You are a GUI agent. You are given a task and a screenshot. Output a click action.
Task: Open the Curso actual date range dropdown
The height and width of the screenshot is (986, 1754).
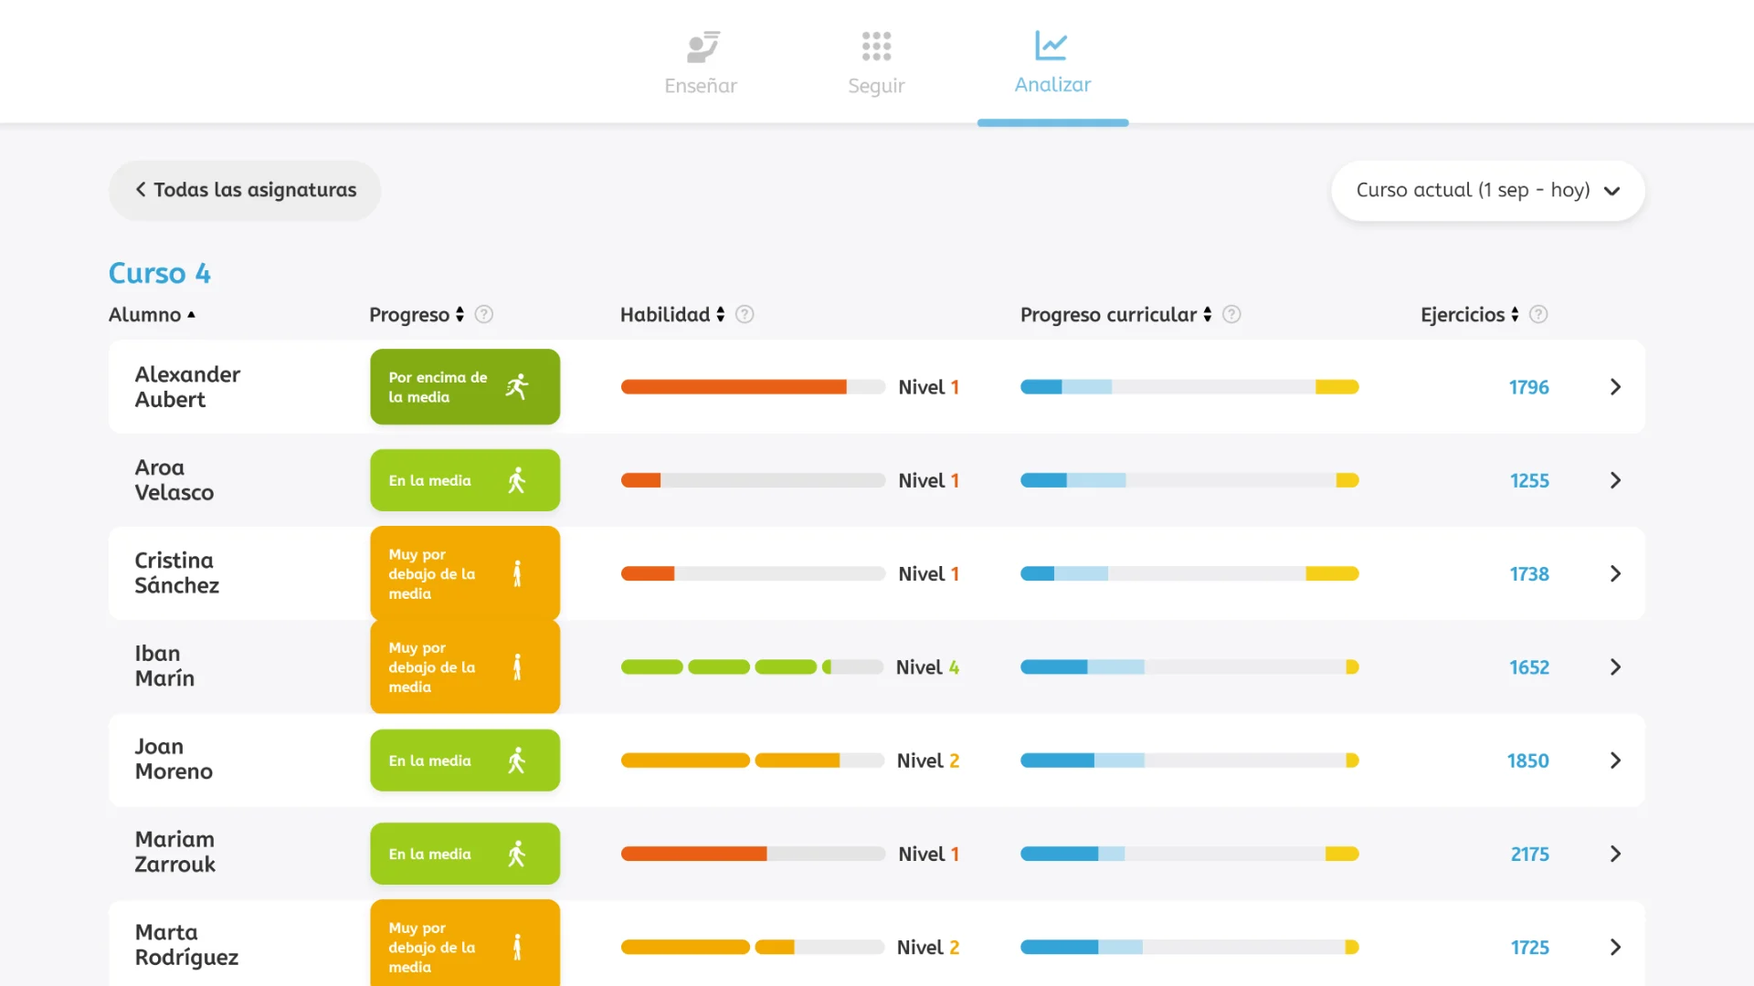(1486, 191)
